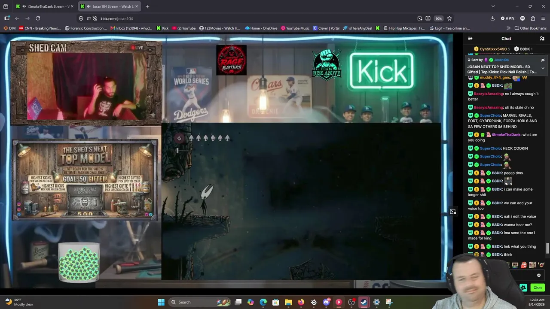Open the extensions puzzle icon
This screenshot has width=550, height=309.
tap(533, 18)
